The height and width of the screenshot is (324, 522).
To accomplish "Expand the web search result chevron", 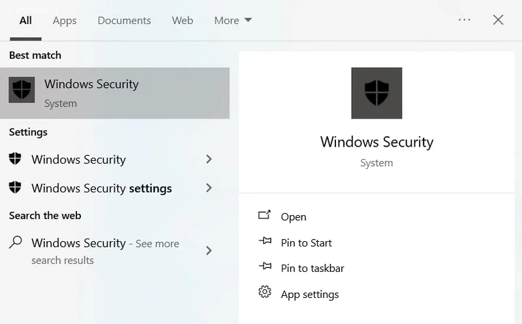I will [x=209, y=250].
